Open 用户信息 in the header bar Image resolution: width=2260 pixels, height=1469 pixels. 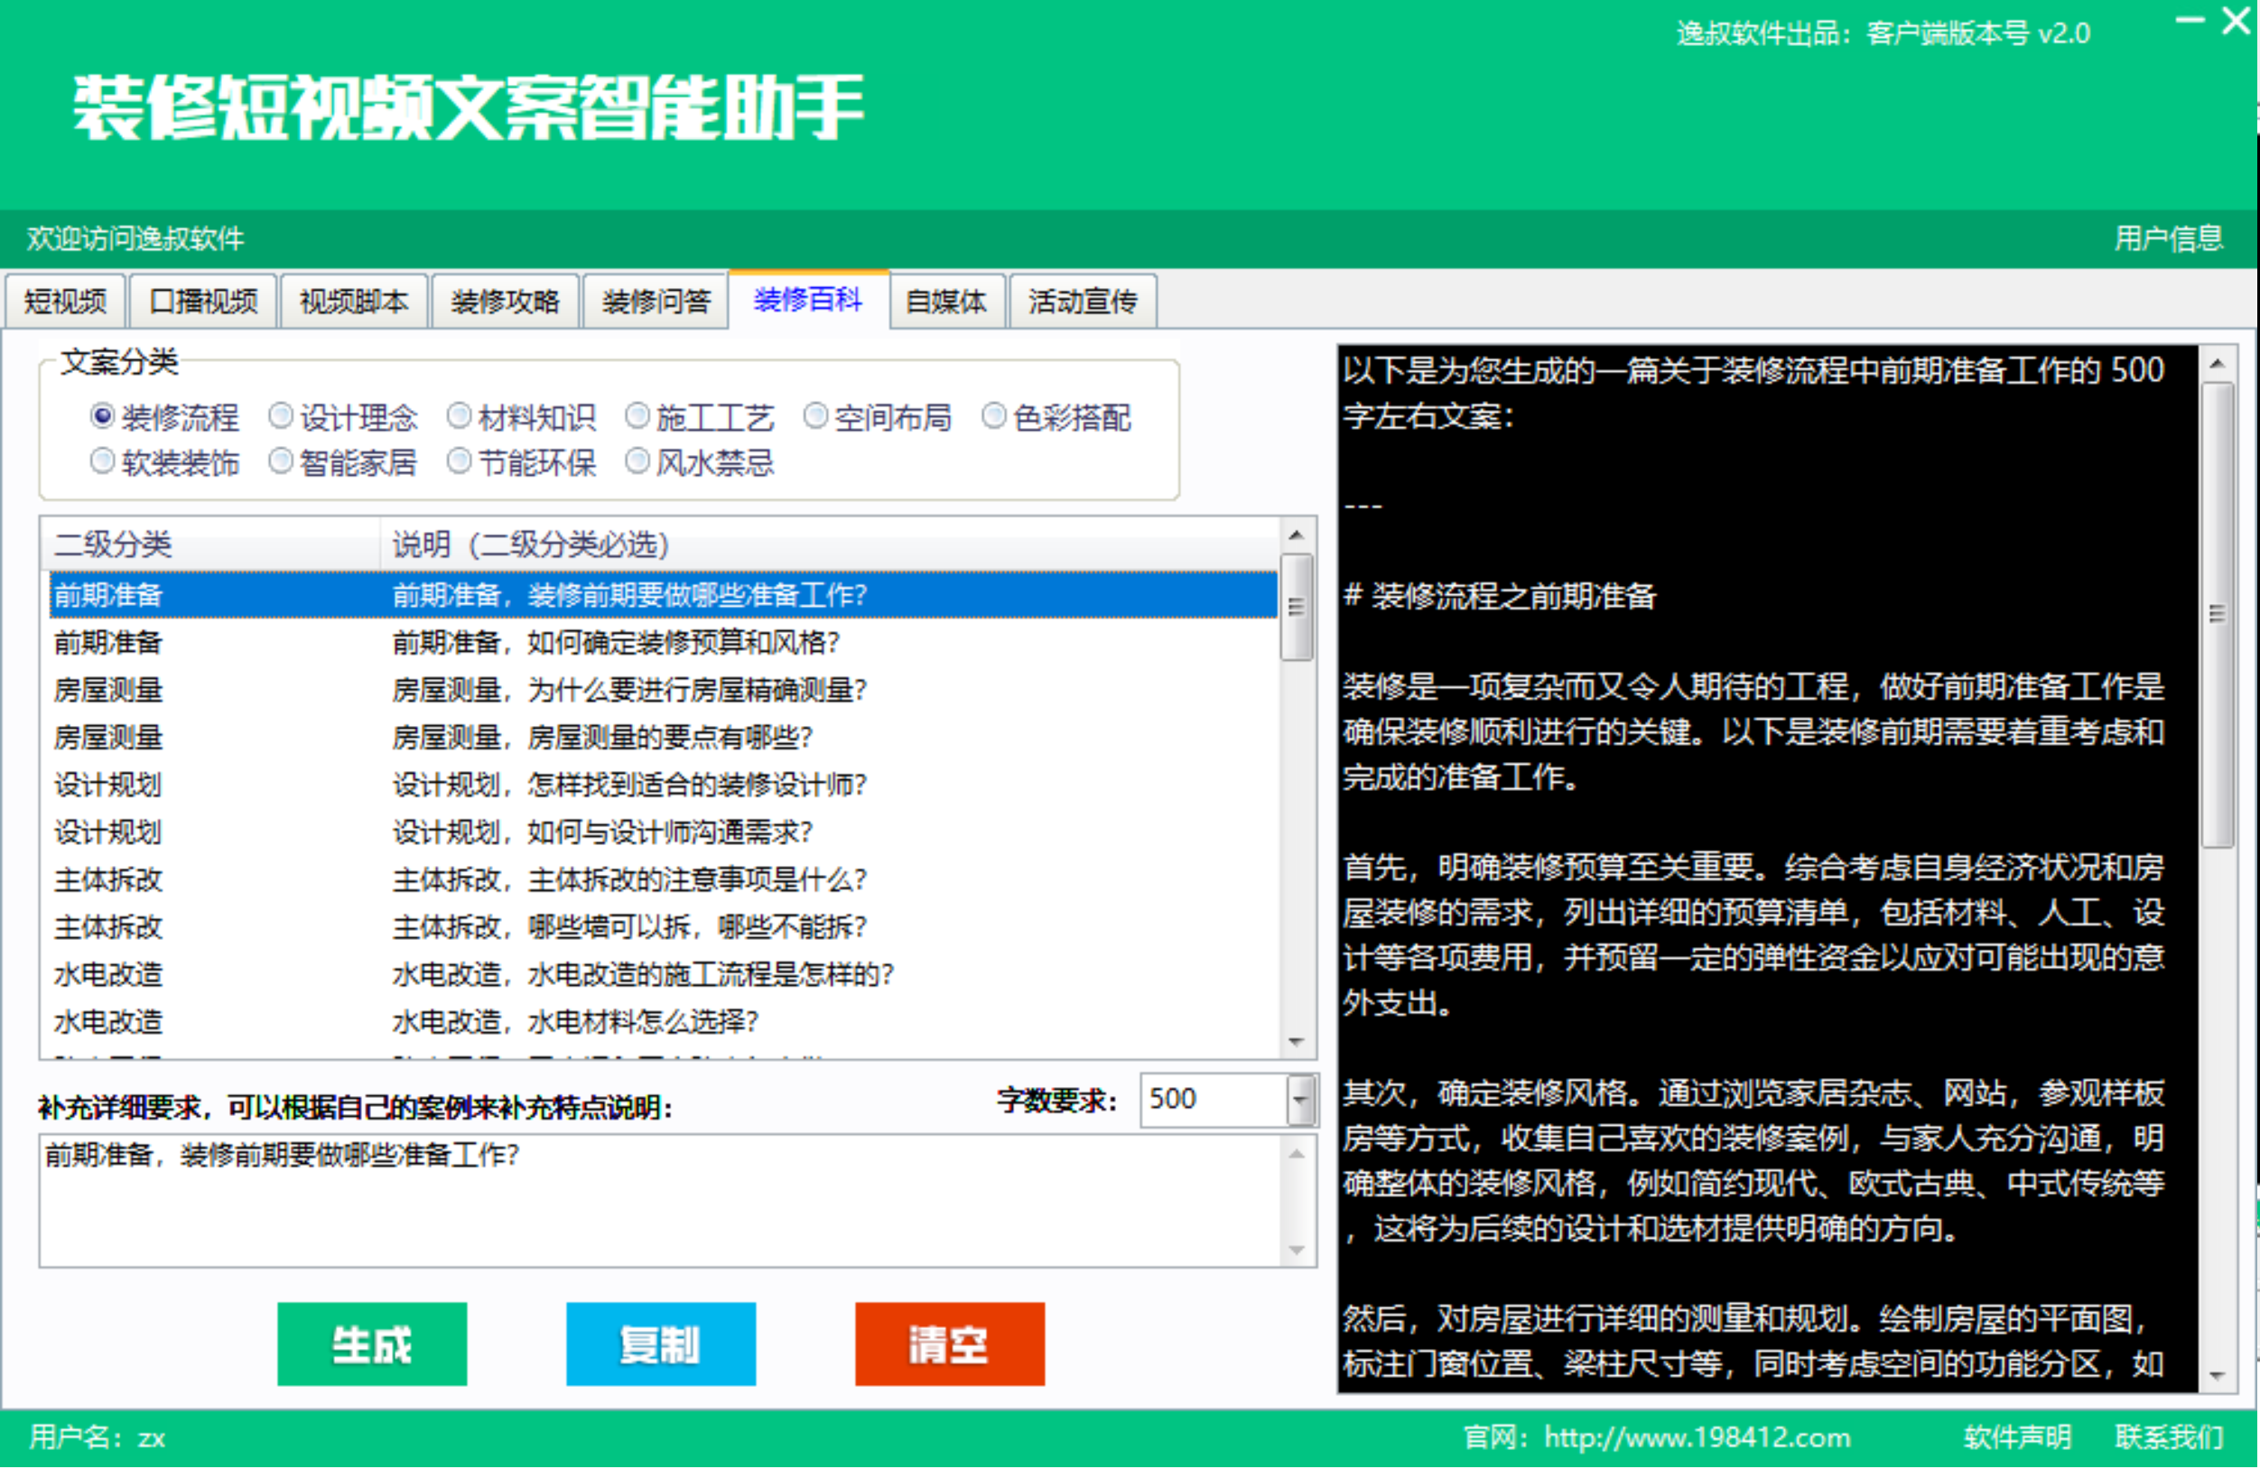pos(2169,238)
